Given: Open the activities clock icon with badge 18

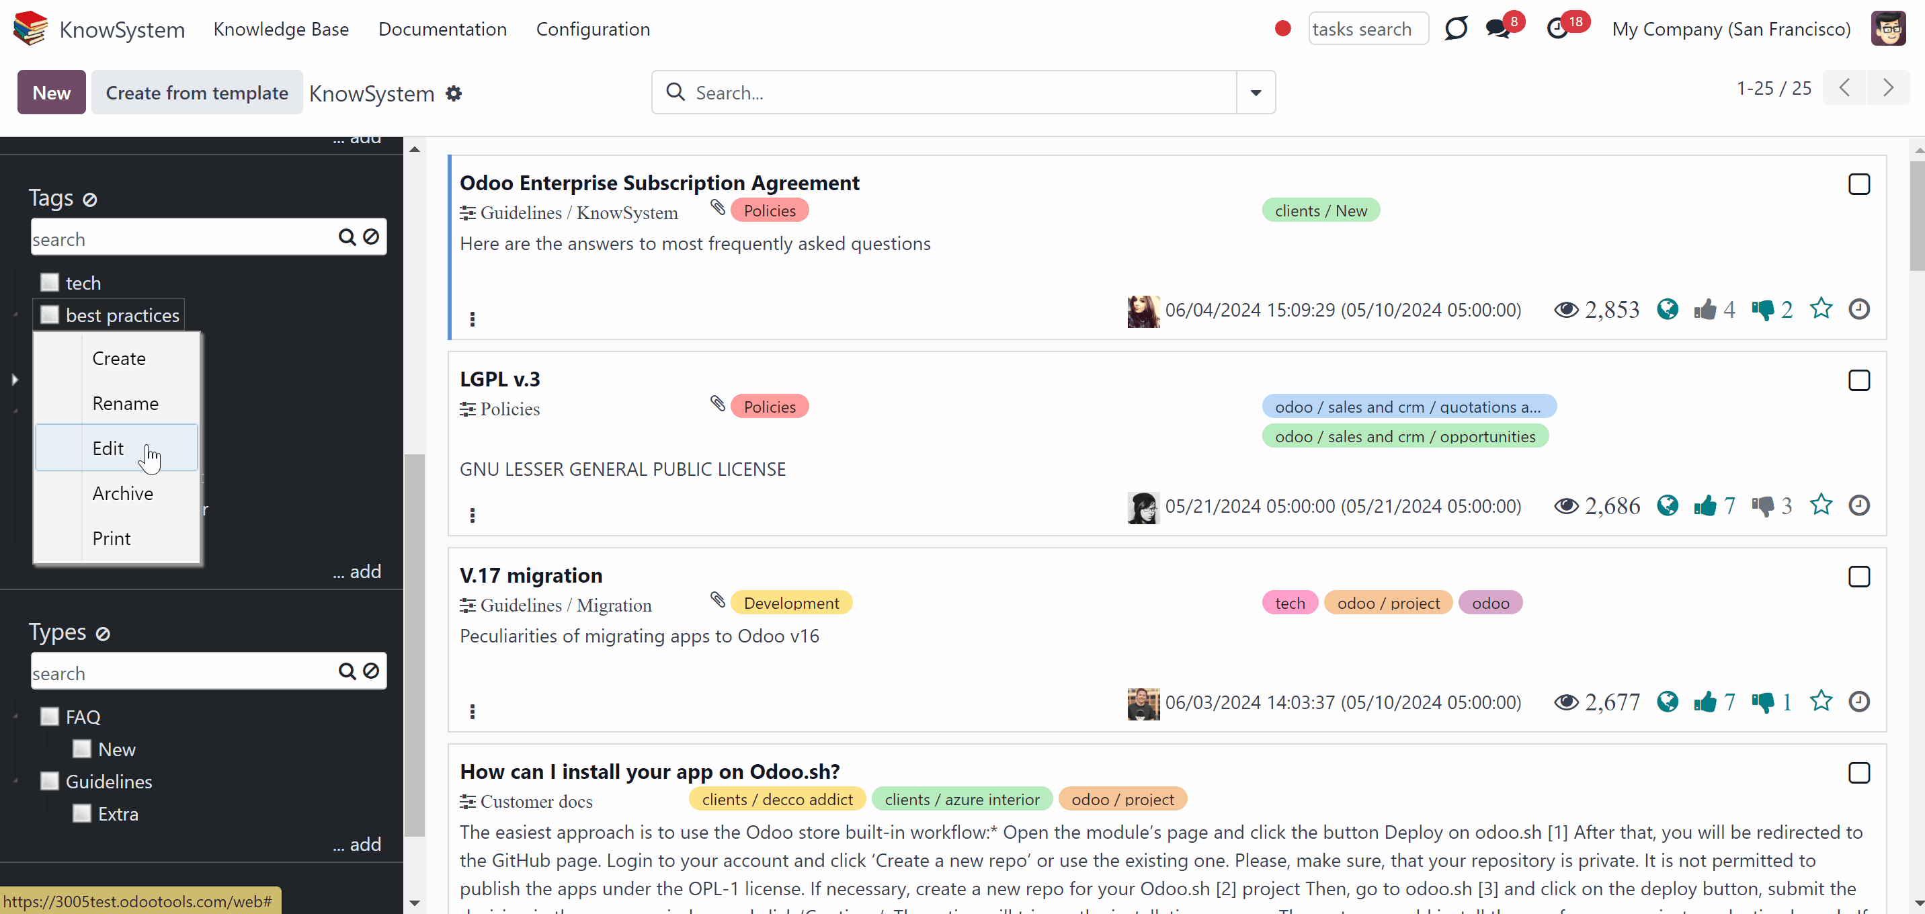Looking at the screenshot, I should [1557, 28].
